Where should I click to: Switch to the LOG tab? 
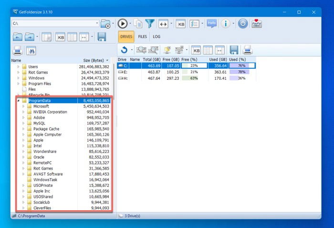click(x=157, y=37)
